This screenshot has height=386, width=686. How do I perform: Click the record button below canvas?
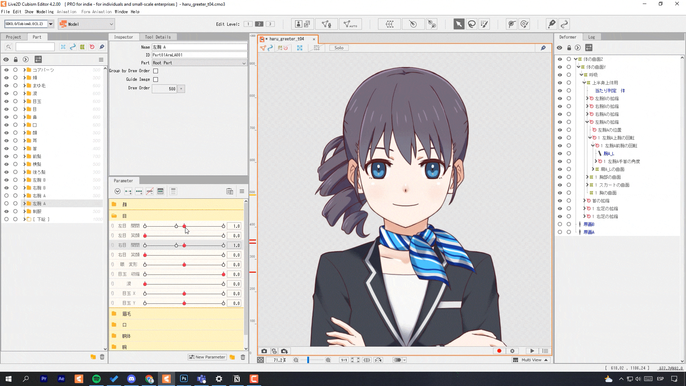(x=499, y=351)
